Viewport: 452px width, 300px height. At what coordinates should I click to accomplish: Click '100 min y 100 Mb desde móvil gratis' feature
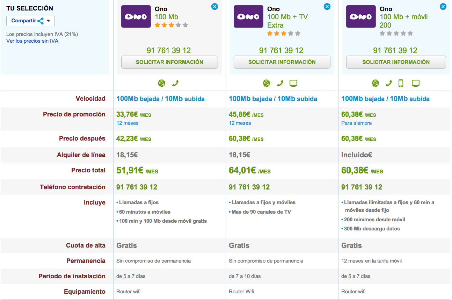click(163, 221)
